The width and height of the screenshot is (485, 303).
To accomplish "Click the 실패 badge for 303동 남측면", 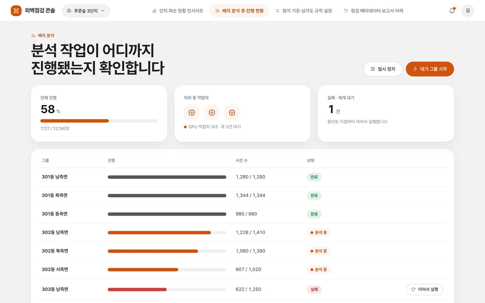I will (x=314, y=290).
